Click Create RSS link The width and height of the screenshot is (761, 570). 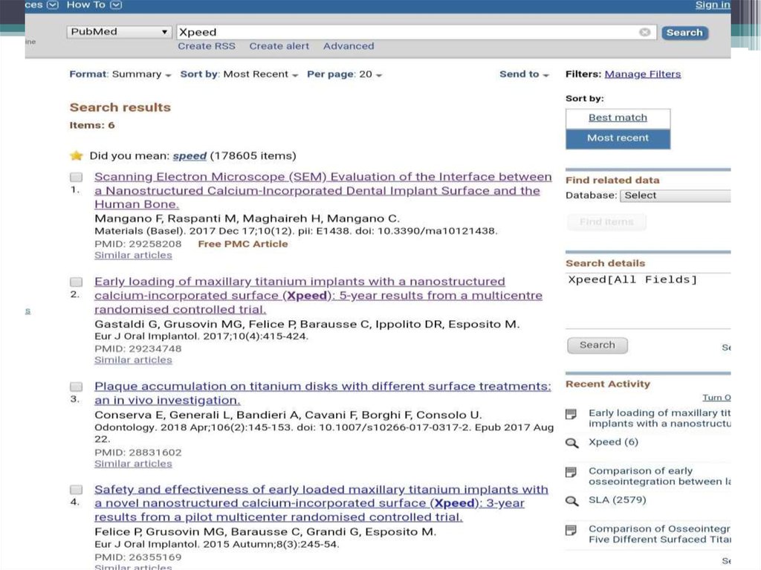tap(207, 46)
